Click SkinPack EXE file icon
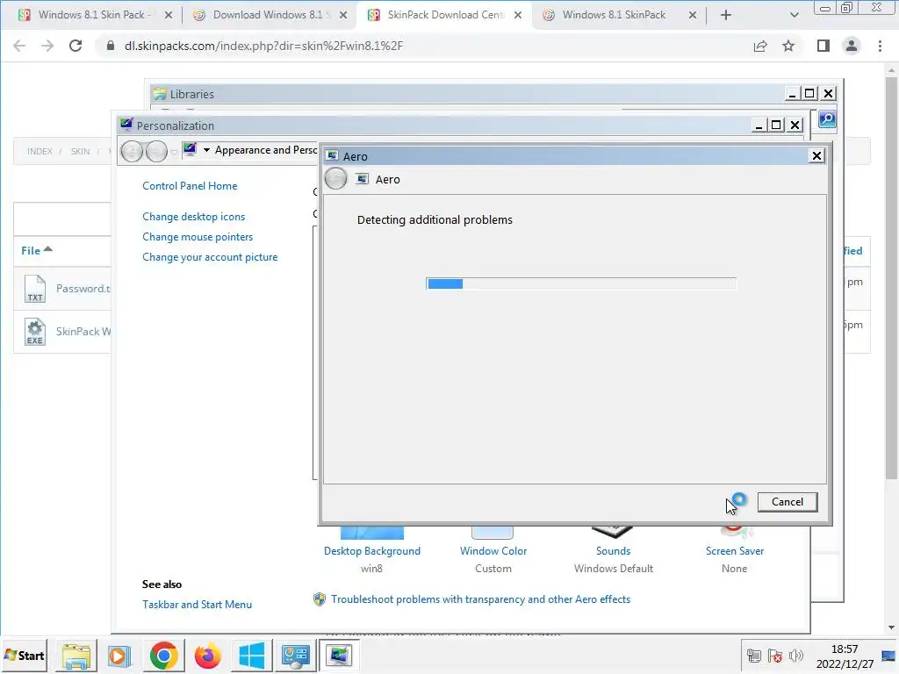 (x=35, y=332)
